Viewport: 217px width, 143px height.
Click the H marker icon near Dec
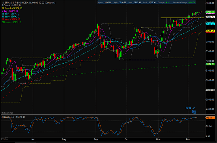pyautogui.click(x=194, y=112)
